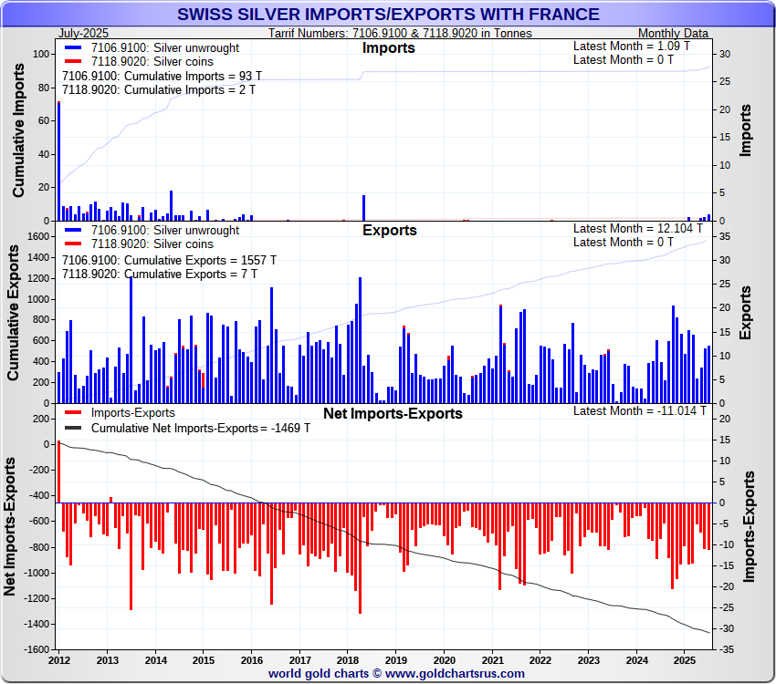Click the red swatch for Silver coins in Imports legend
This screenshot has width=776, height=684.
click(x=73, y=62)
